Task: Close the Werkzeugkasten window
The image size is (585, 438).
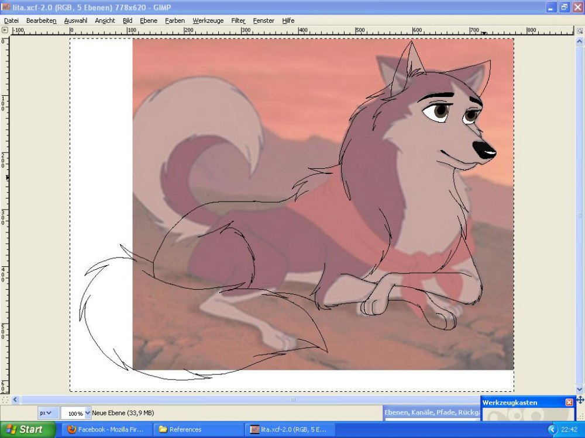Action: pyautogui.click(x=569, y=402)
